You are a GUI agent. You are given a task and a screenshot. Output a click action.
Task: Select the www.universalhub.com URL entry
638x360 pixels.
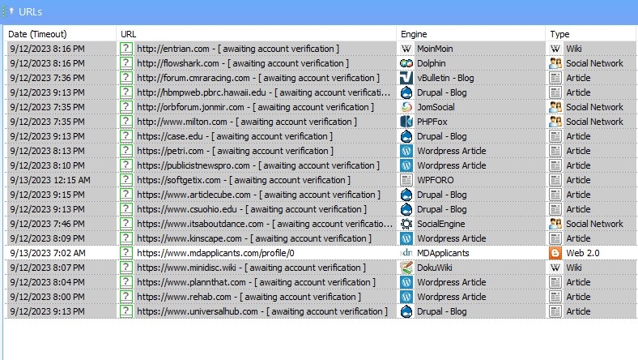coord(262,311)
